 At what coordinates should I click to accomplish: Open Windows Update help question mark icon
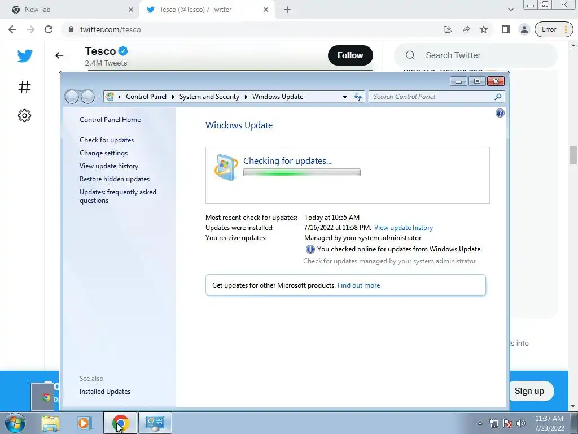click(x=500, y=113)
